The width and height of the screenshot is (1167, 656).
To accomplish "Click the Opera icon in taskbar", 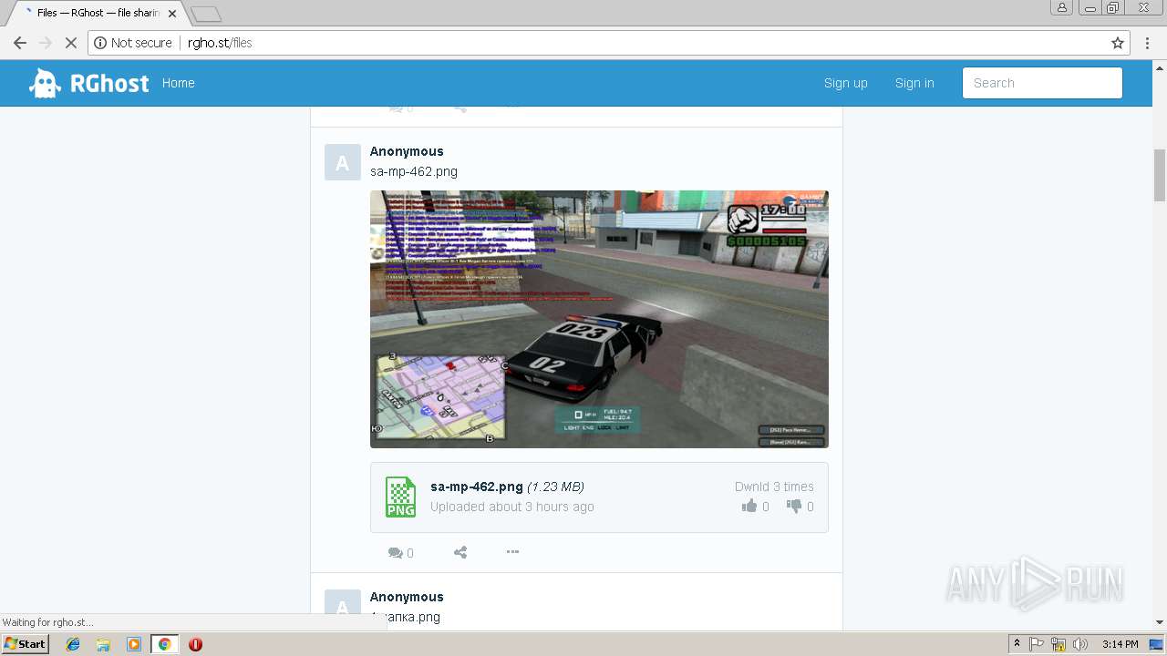I will (x=195, y=644).
